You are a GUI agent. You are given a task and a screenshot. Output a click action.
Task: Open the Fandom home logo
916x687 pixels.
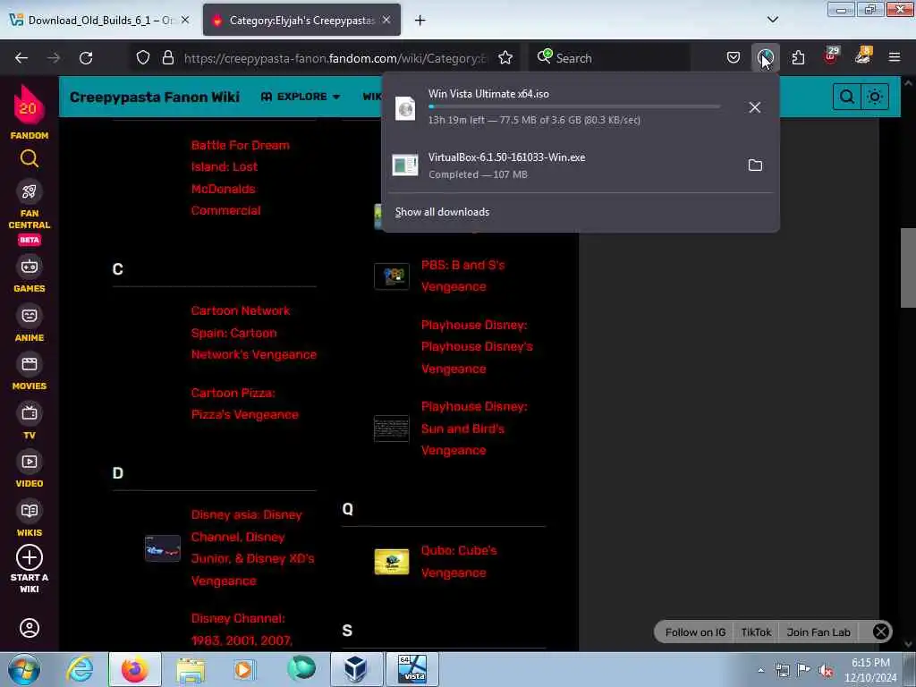(x=30, y=112)
